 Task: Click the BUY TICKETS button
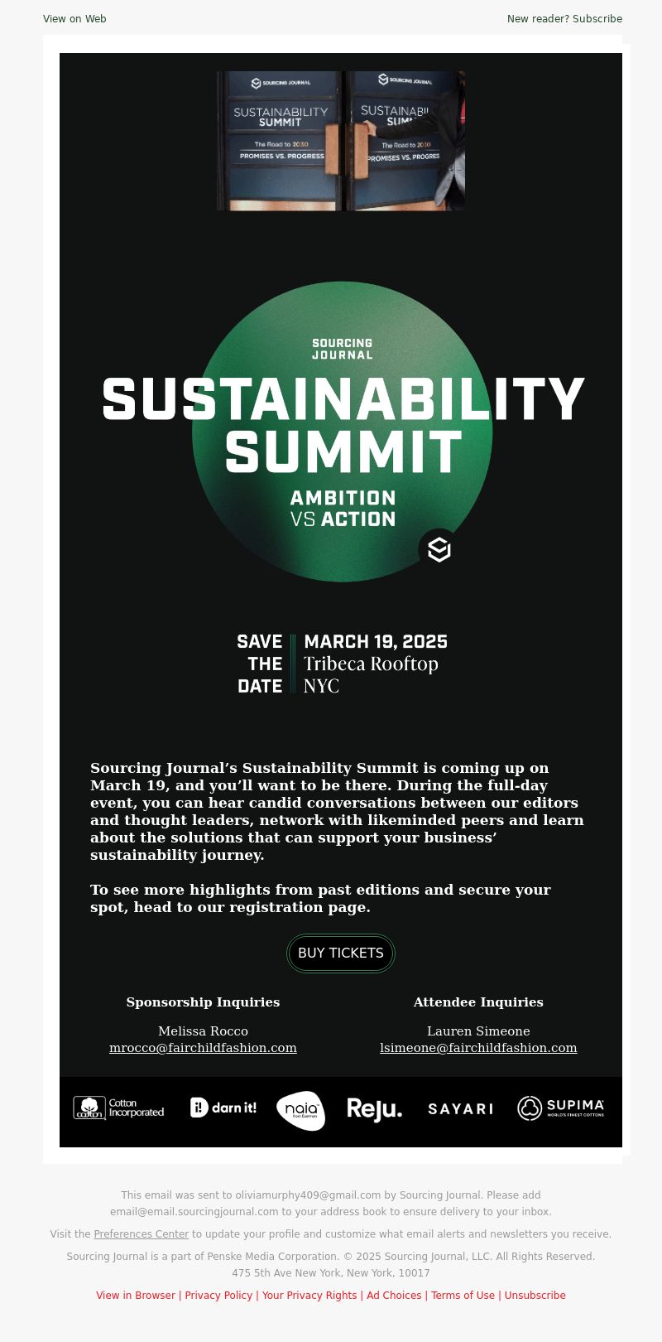pyautogui.click(x=341, y=953)
